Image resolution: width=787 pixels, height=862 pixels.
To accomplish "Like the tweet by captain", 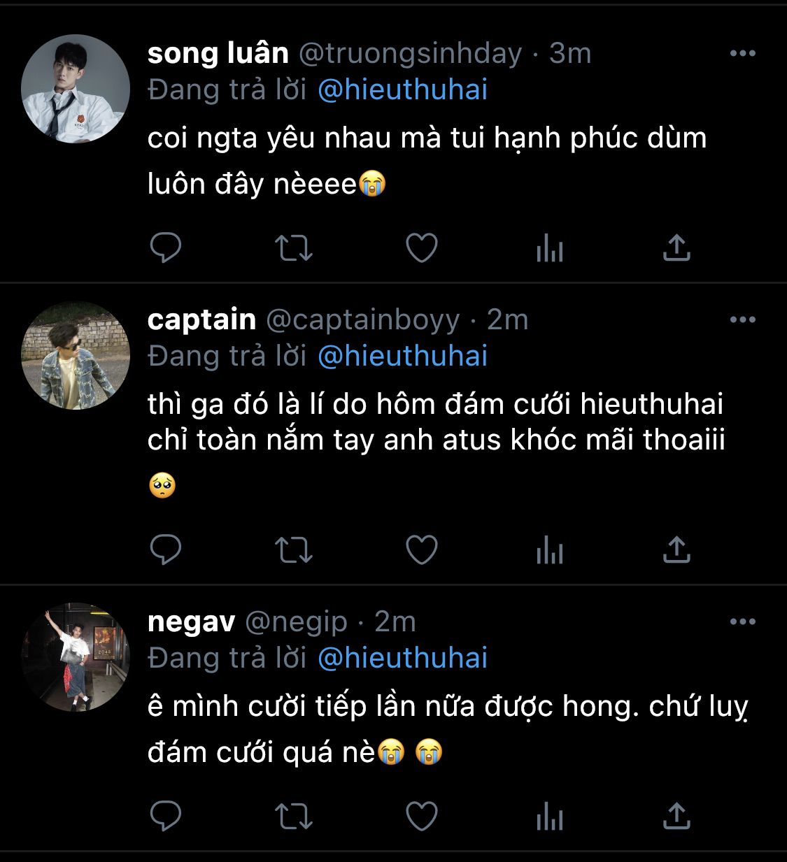I will pyautogui.click(x=422, y=549).
